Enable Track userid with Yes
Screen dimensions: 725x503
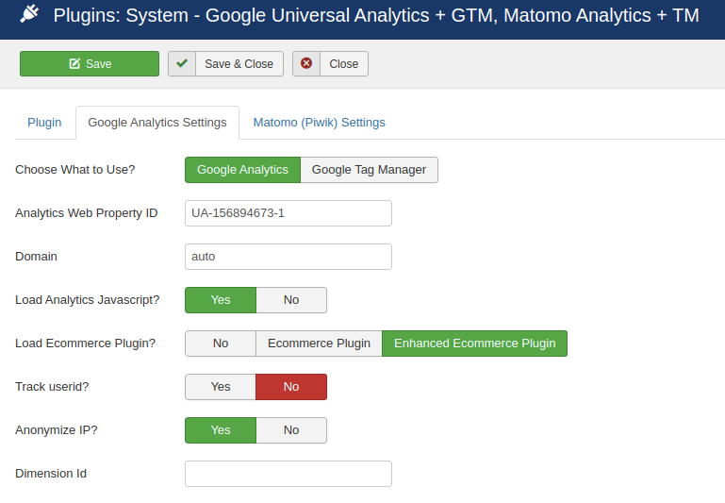221,387
